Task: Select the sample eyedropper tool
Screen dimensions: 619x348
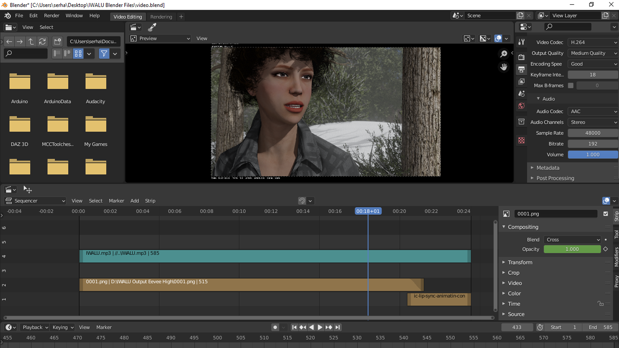Action: (152, 27)
